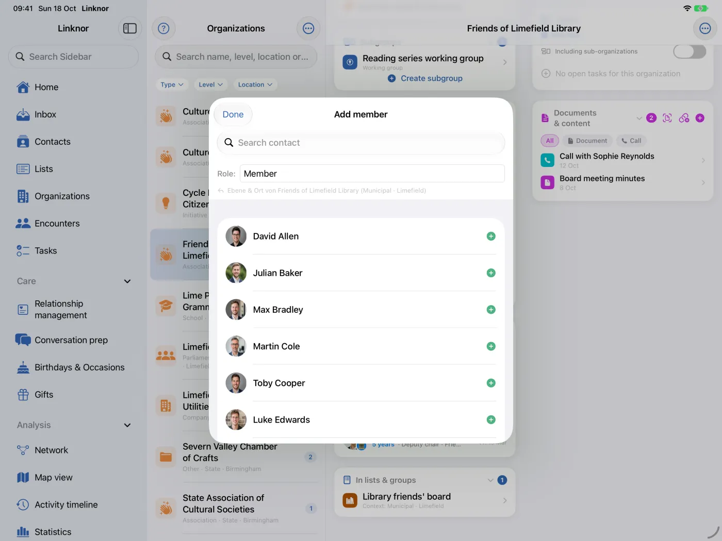The width and height of the screenshot is (722, 541).
Task: Add Luke Edwards with green plus
Action: (491, 420)
